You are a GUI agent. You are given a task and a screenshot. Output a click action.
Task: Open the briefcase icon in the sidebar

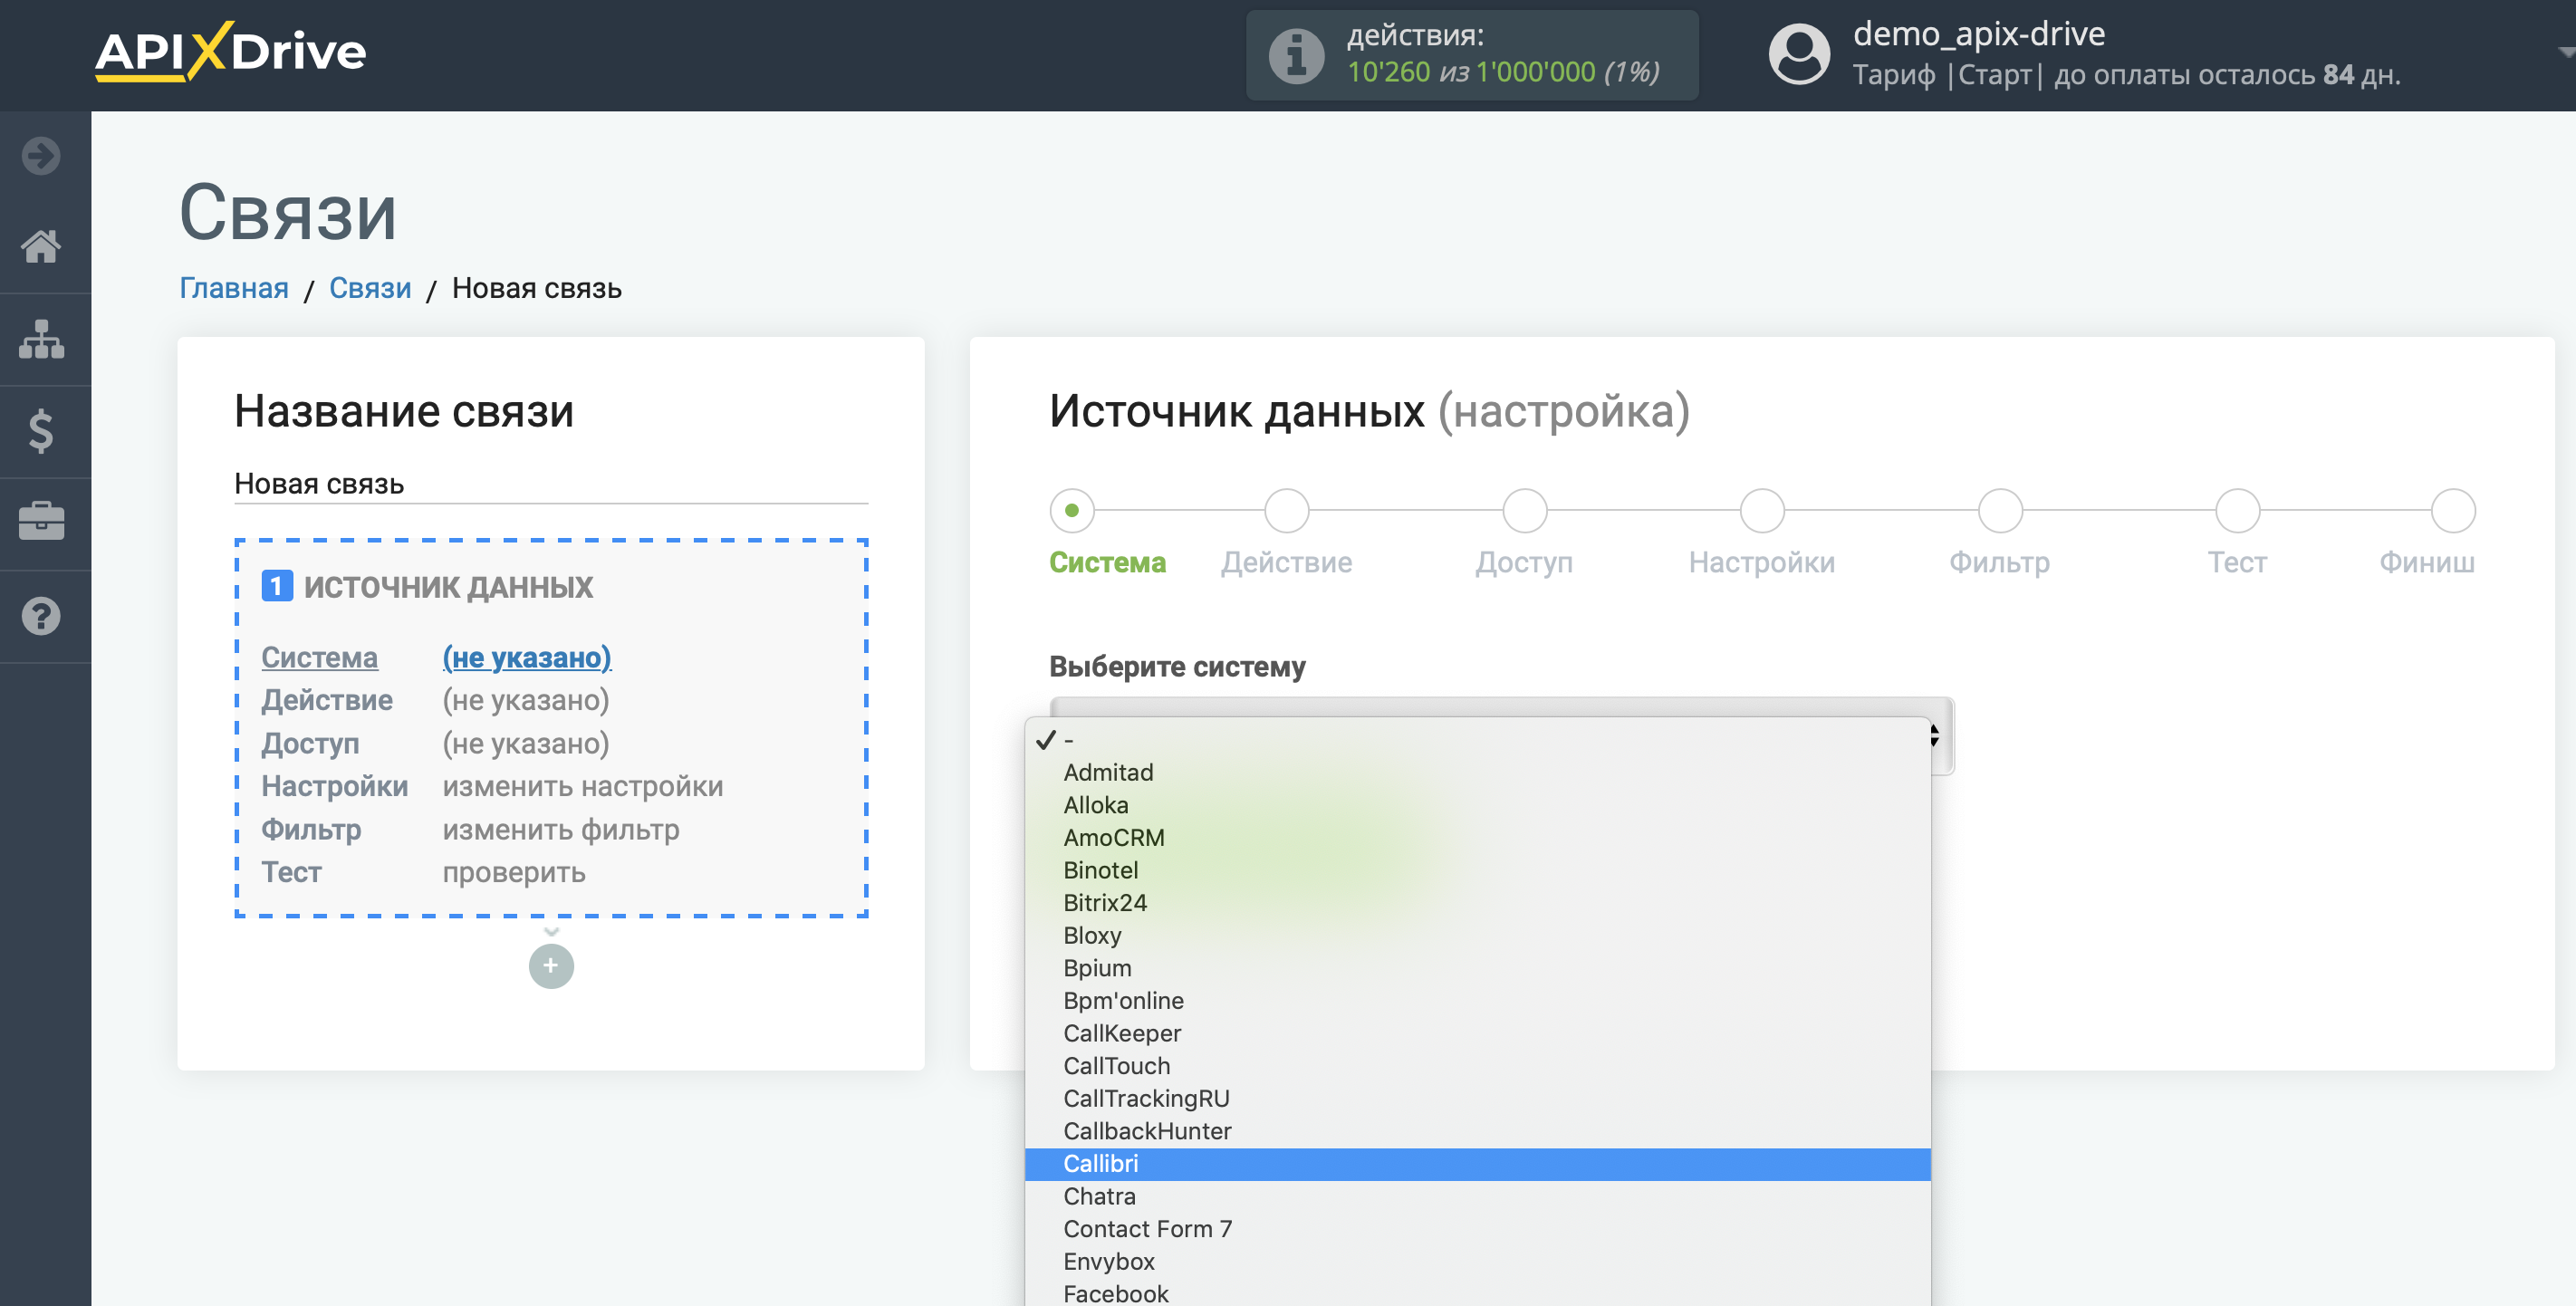41,522
